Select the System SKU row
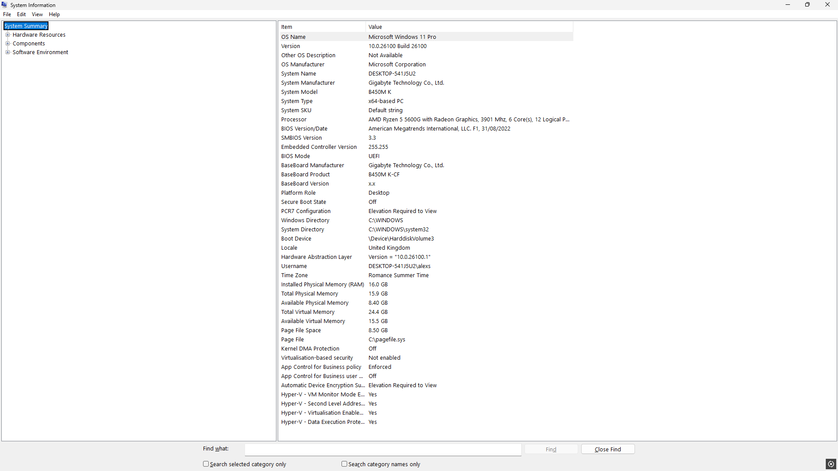838x471 pixels. pyautogui.click(x=426, y=110)
